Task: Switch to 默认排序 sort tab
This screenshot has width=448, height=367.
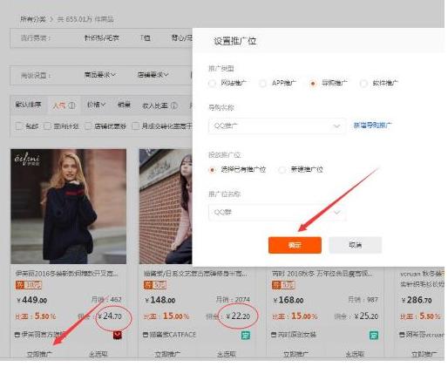Action: pos(28,105)
